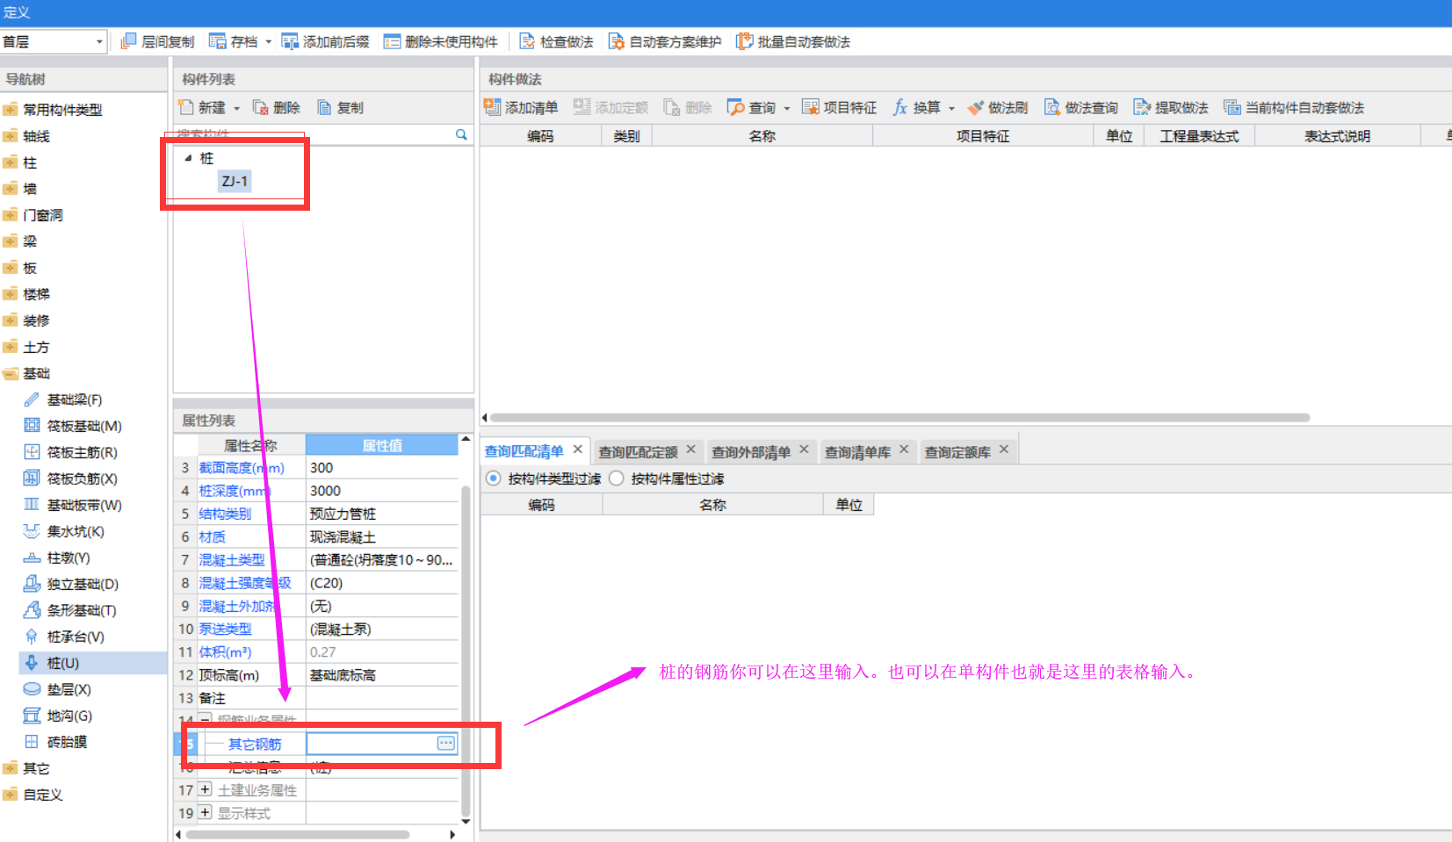Image resolution: width=1452 pixels, height=842 pixels.
Task: Select 基础梁(F) in navigation tree
Action: click(75, 399)
